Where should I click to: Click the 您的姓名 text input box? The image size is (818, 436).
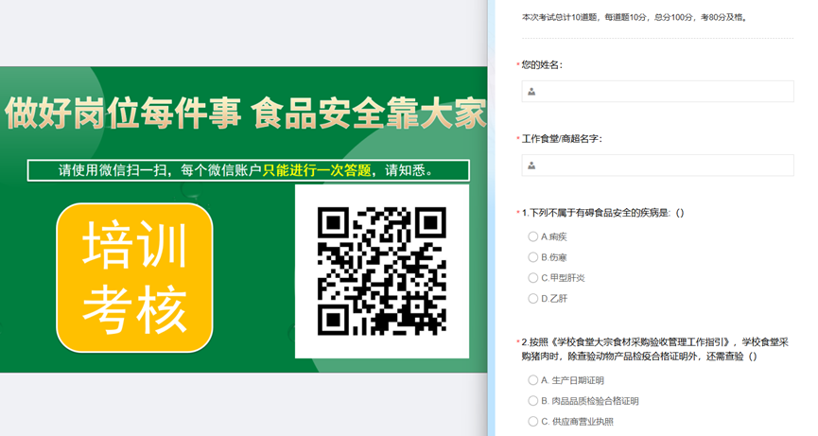pos(662,92)
